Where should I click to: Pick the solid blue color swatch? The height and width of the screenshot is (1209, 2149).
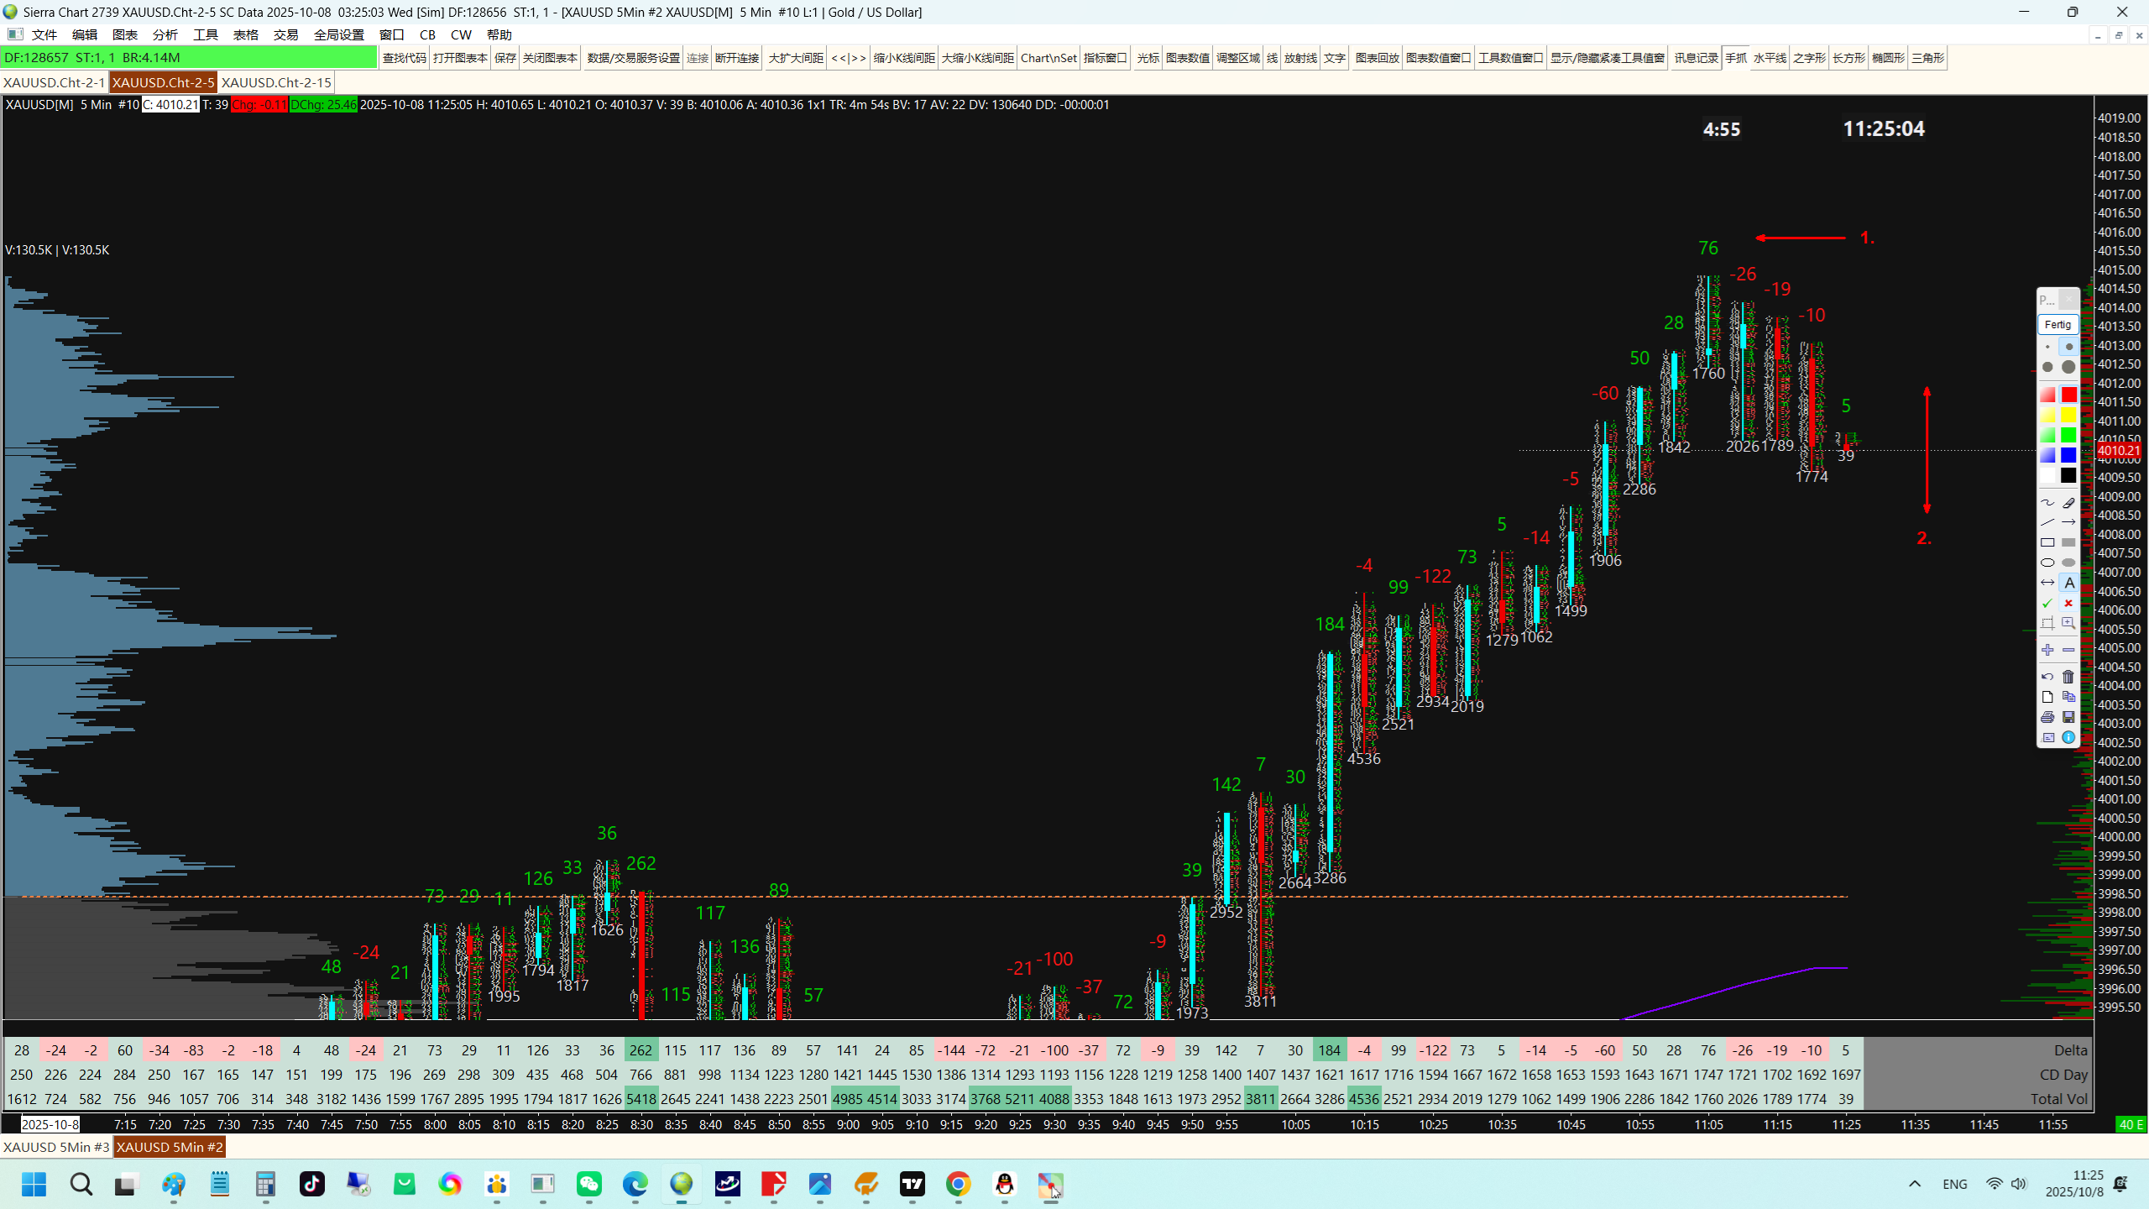tap(2068, 455)
